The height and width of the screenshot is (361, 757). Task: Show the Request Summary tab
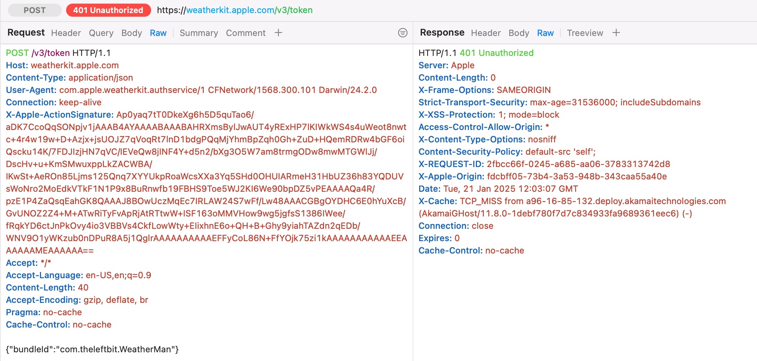click(x=199, y=33)
